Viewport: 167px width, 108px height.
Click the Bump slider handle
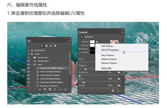click(x=83, y=82)
